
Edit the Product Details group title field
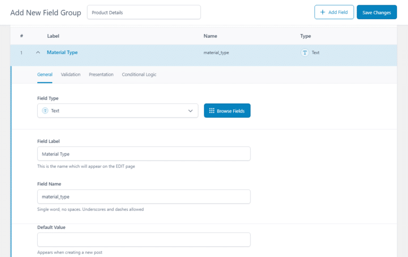click(x=143, y=12)
